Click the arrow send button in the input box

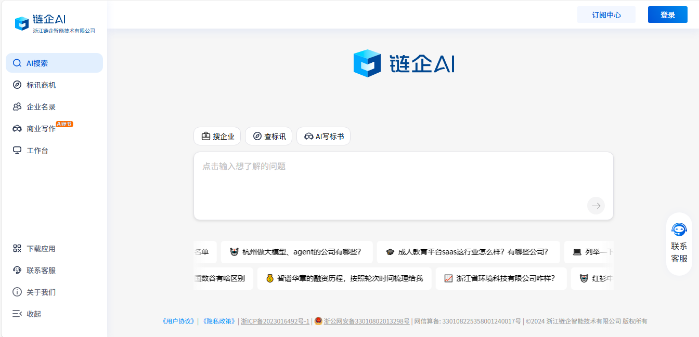point(596,206)
